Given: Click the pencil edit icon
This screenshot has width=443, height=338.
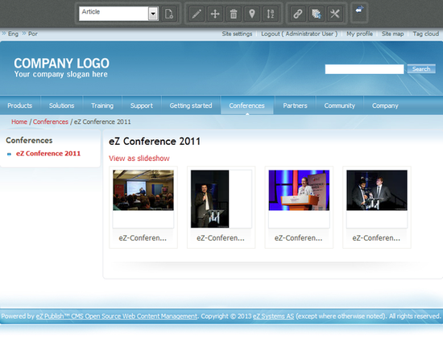Looking at the screenshot, I should coord(197,14).
